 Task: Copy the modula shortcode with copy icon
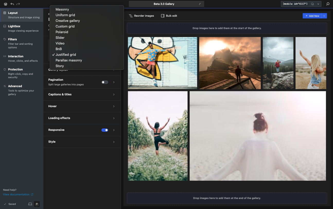(312, 4)
